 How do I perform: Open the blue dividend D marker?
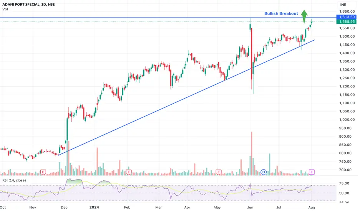(264, 172)
